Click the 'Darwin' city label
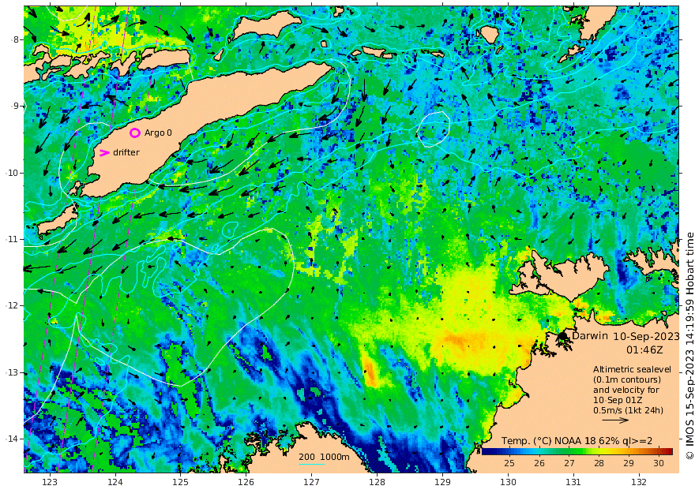The height and width of the screenshot is (497, 695). click(x=589, y=335)
